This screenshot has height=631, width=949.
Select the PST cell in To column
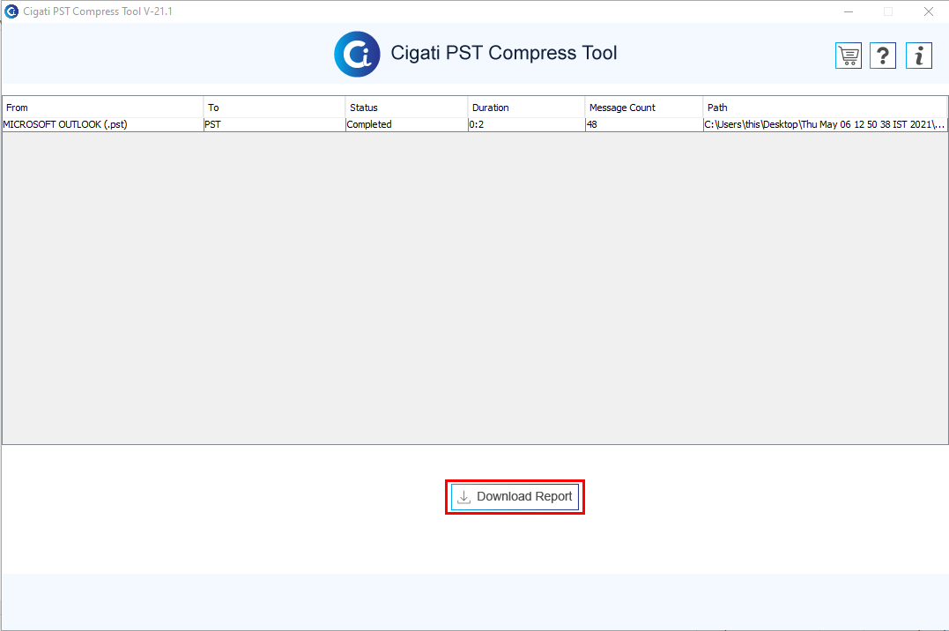(x=274, y=124)
